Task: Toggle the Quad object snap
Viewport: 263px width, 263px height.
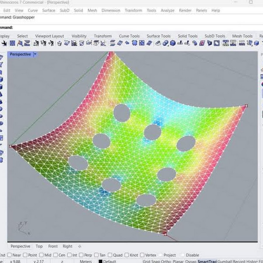Action: [110, 255]
